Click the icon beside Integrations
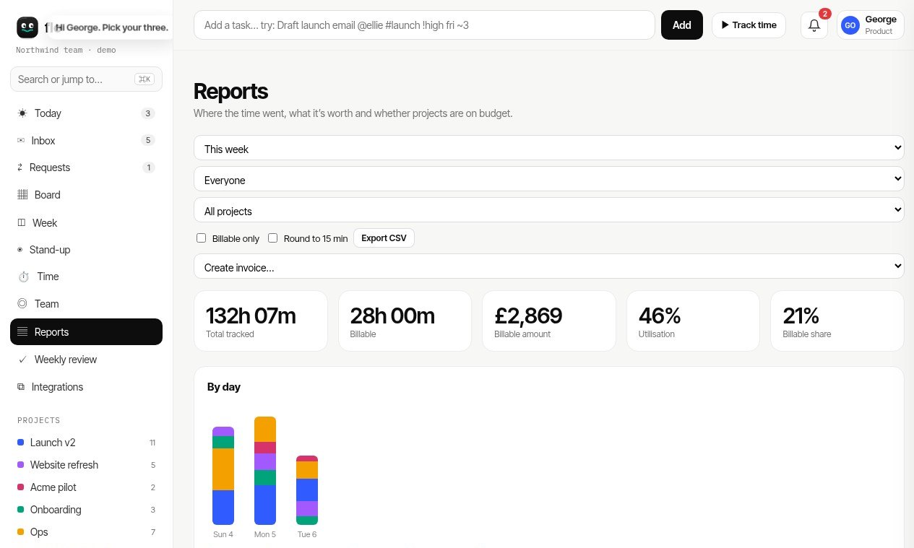Screen dimensions: 914x548 21,387
